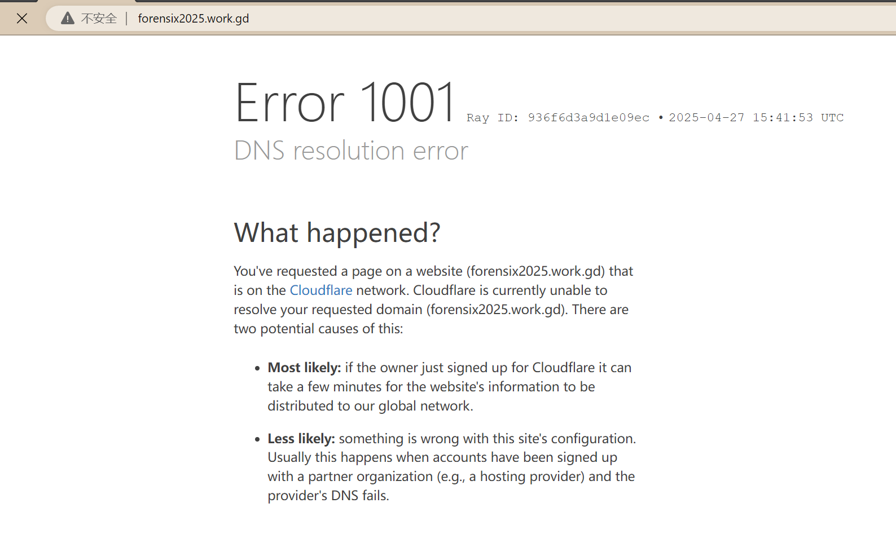
Task: Click the 15:41:53 time in the timestamp
Action: coord(783,118)
